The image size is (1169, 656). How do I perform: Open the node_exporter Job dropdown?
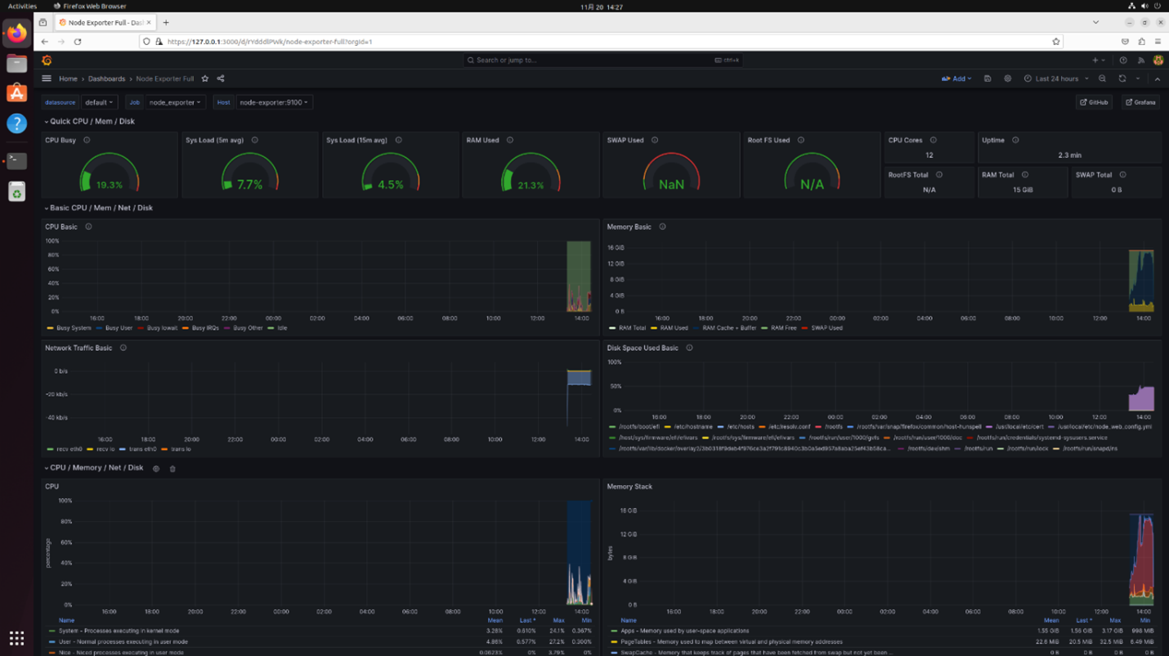[x=175, y=102]
